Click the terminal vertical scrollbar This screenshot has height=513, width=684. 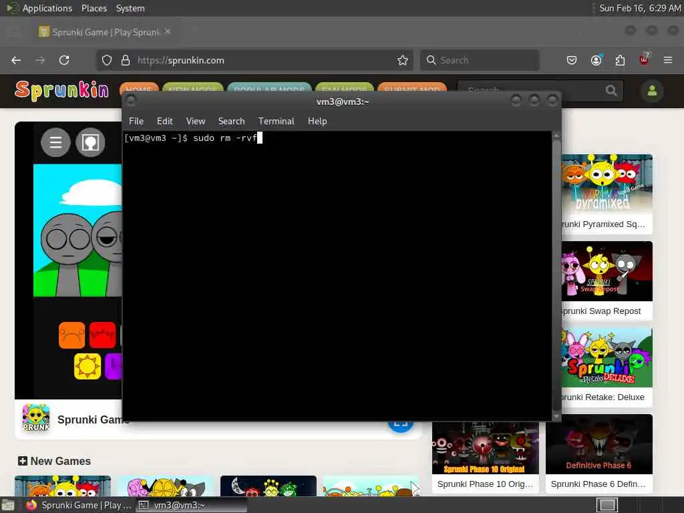pos(556,276)
